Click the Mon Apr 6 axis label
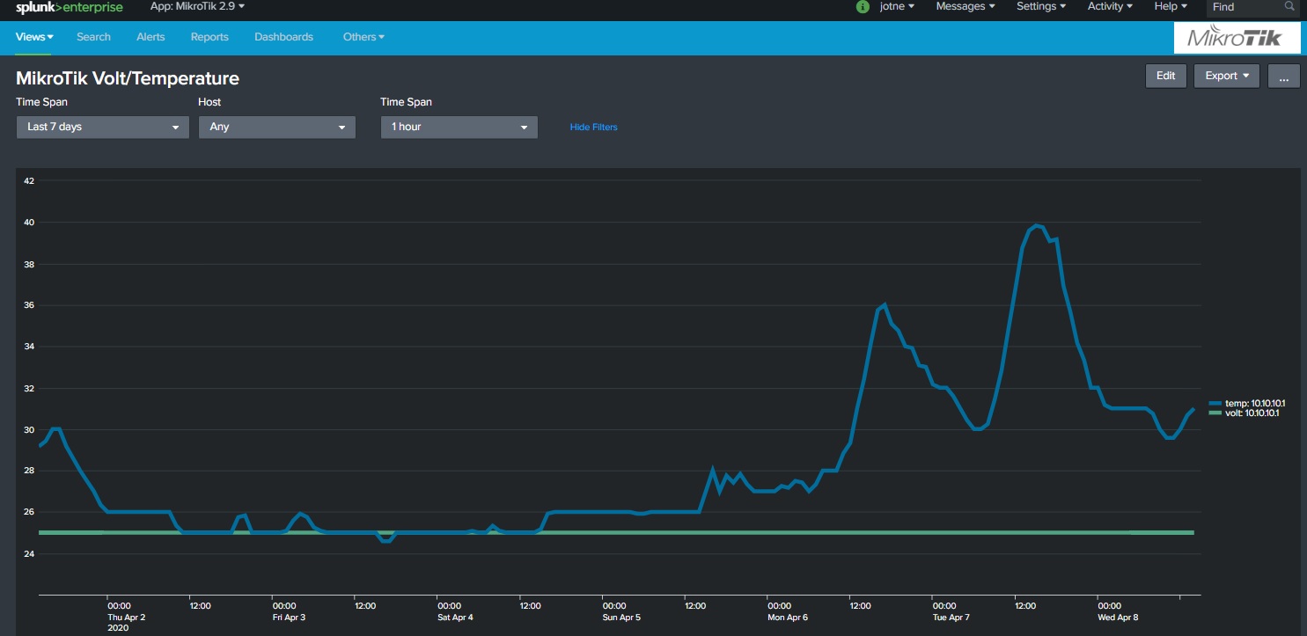This screenshot has height=636, width=1307. point(788,618)
